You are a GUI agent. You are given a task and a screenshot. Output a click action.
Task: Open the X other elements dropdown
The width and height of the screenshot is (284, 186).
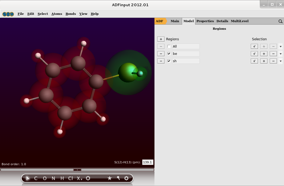pos(79,178)
